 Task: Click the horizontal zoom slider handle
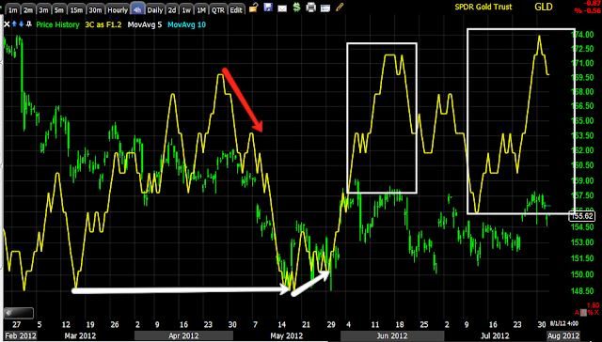[x=19, y=313]
